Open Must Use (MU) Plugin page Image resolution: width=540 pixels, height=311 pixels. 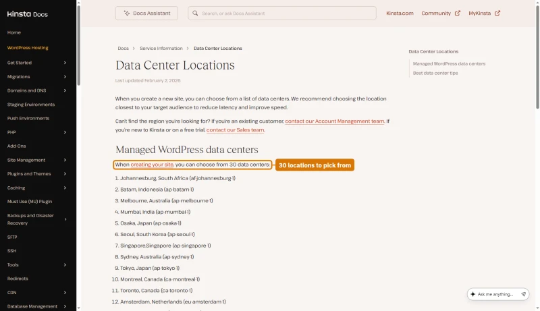tap(30, 201)
